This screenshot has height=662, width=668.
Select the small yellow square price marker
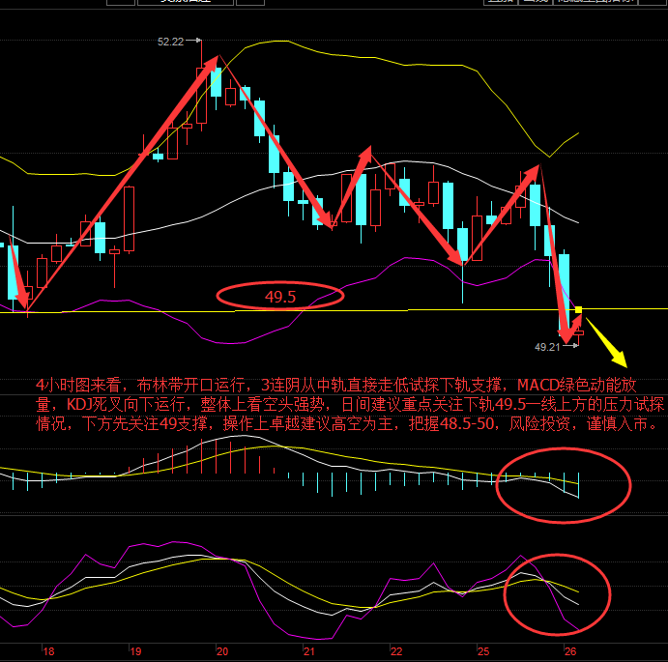click(578, 309)
